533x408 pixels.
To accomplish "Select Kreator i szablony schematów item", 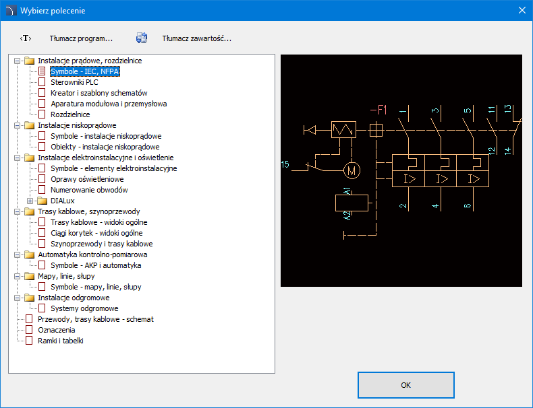I will point(99,93).
